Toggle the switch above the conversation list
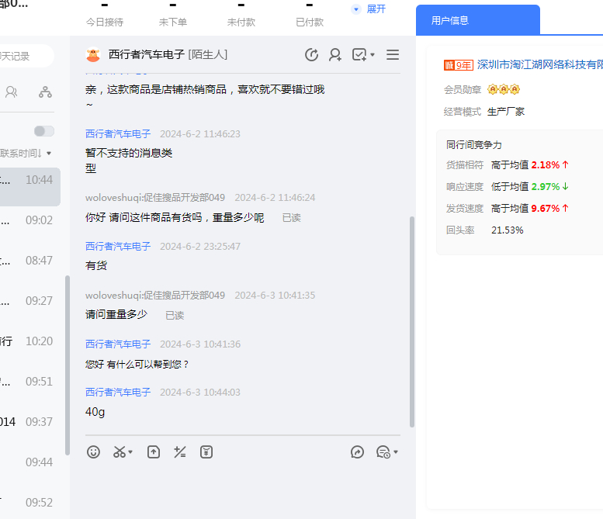The height and width of the screenshot is (519, 603). [x=44, y=131]
